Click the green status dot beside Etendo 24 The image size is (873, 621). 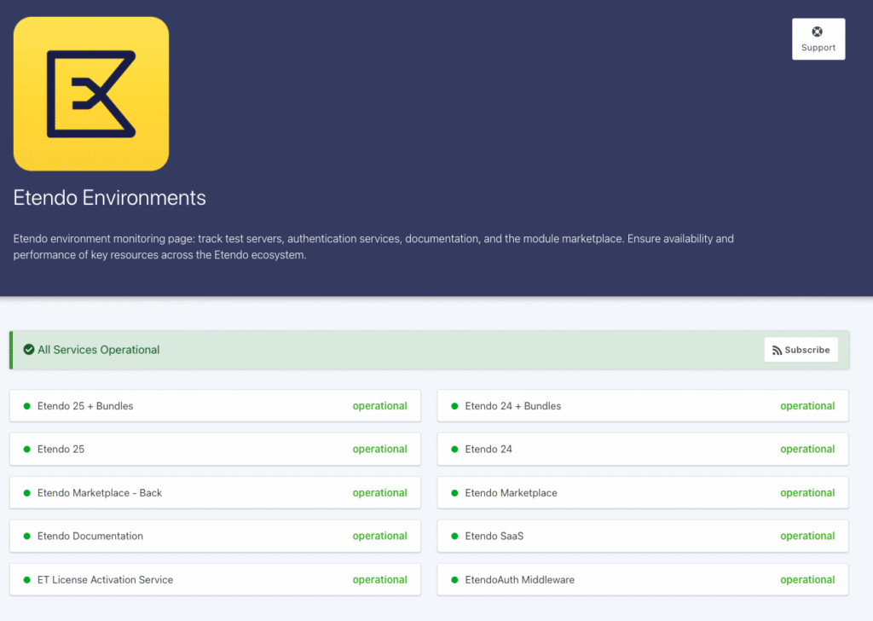(454, 449)
